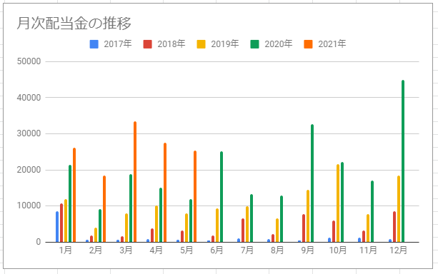
Task: Select the red 2018 bar for 7月
Action: click(x=243, y=230)
